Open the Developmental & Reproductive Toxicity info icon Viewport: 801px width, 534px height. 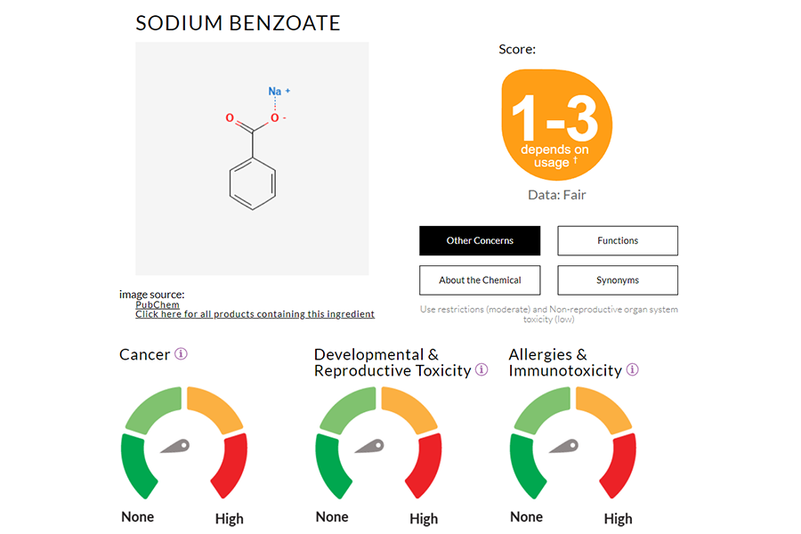pyautogui.click(x=481, y=370)
